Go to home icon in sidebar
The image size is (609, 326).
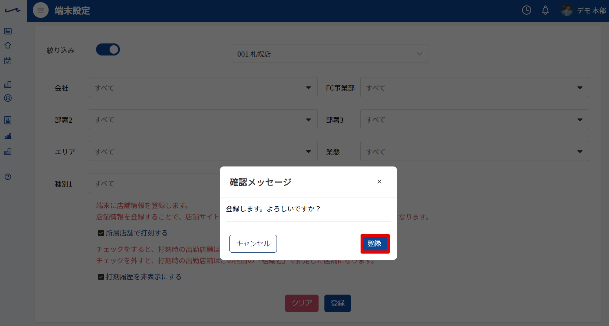point(8,45)
